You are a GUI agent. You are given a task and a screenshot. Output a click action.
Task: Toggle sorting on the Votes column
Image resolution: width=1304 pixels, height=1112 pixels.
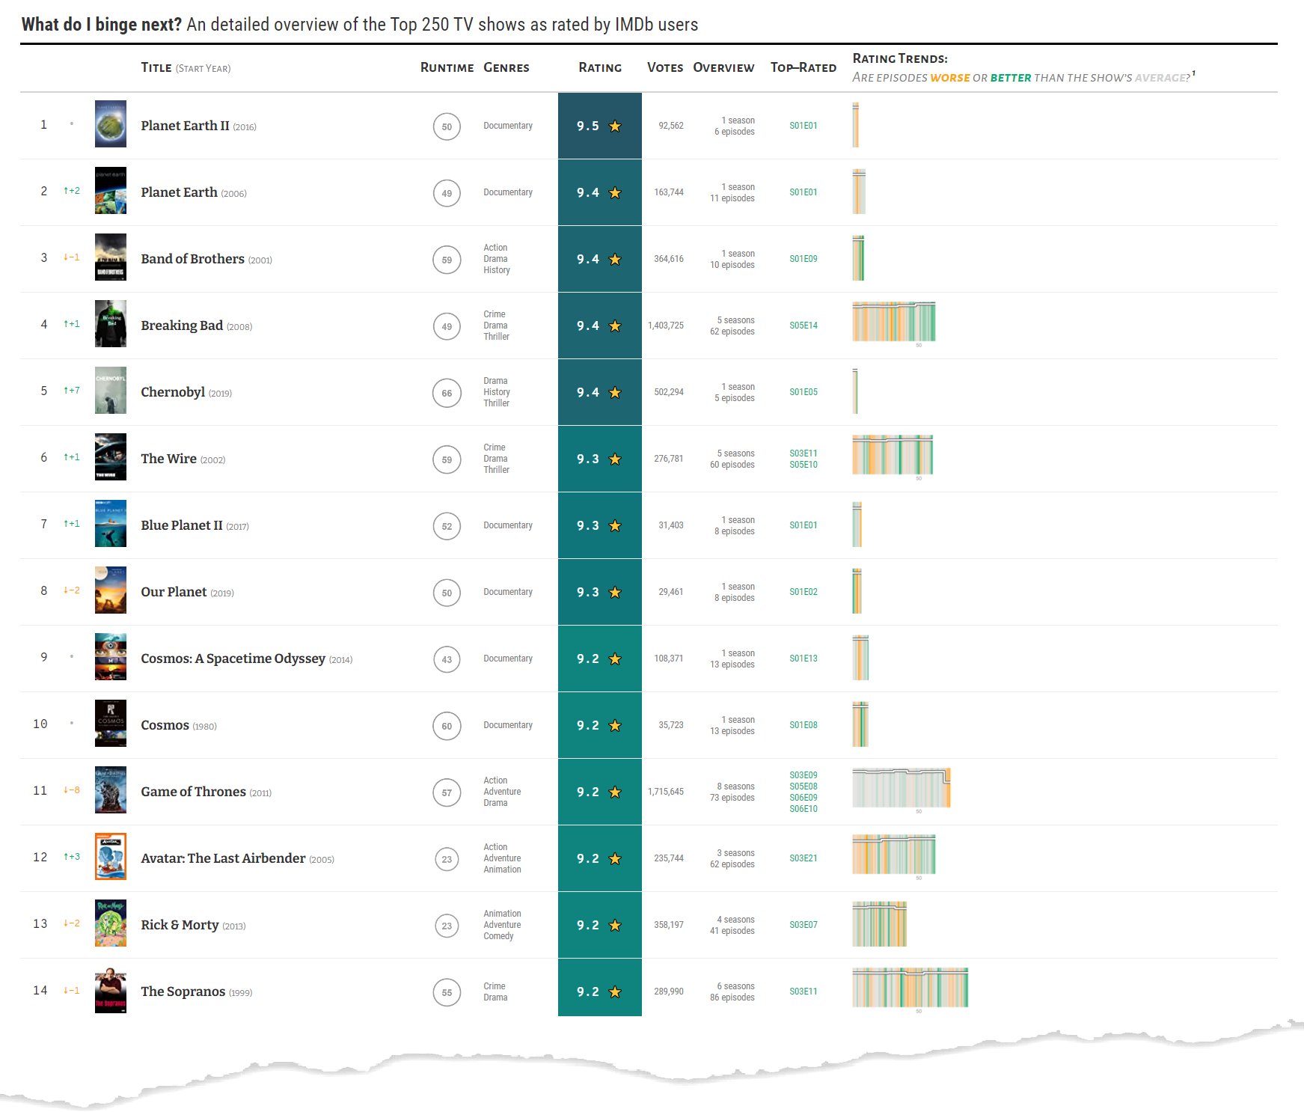(664, 67)
